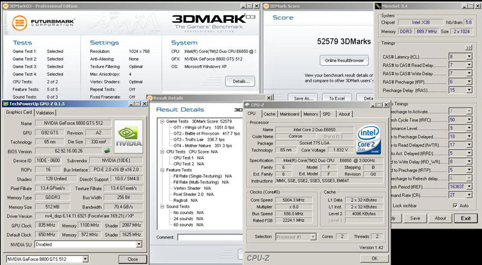This screenshot has width=482, height=265.
Task: Click the 3DMark03 Professional Edition title icon
Action: point(6,6)
